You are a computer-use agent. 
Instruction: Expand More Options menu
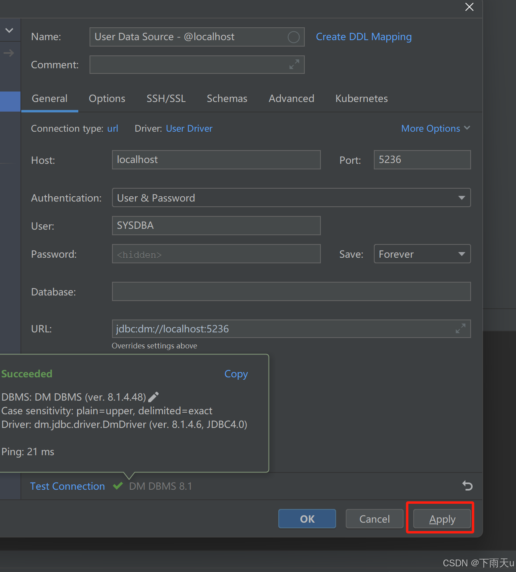click(x=436, y=128)
